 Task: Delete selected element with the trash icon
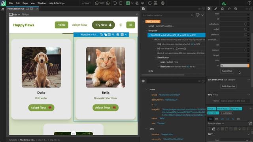coord(118,35)
